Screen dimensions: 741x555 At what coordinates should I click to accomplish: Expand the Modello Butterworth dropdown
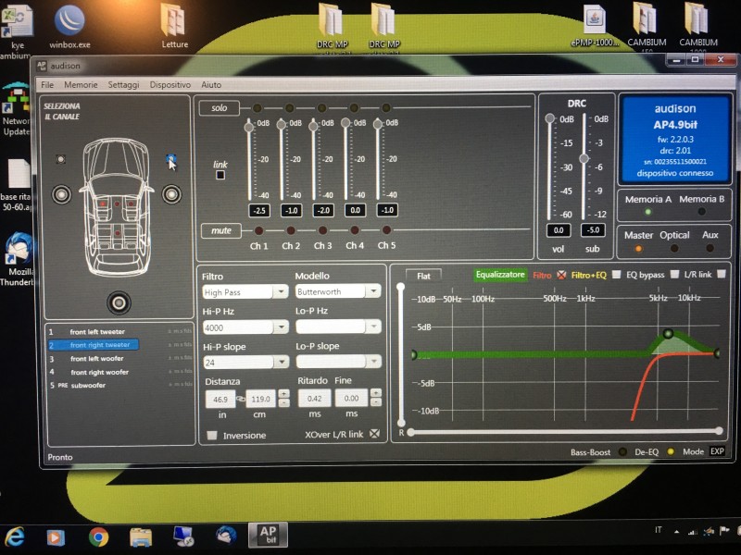(338, 291)
